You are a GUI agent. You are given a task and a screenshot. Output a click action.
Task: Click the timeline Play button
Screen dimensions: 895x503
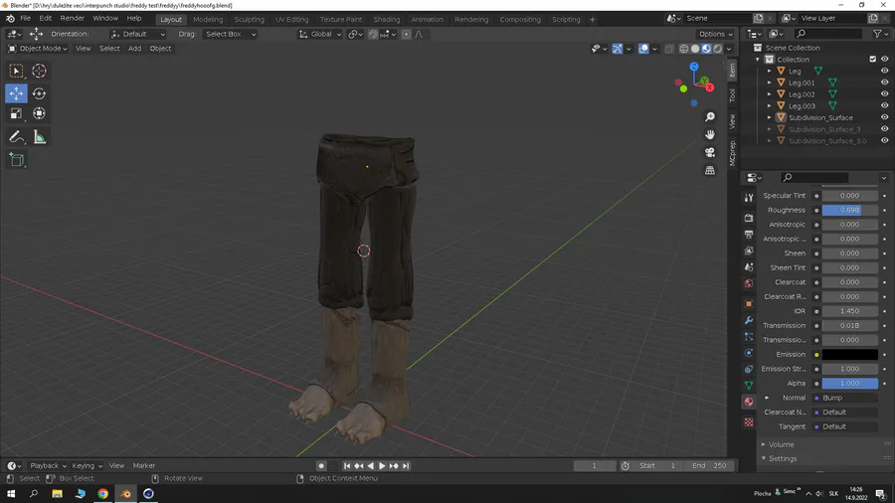(382, 466)
